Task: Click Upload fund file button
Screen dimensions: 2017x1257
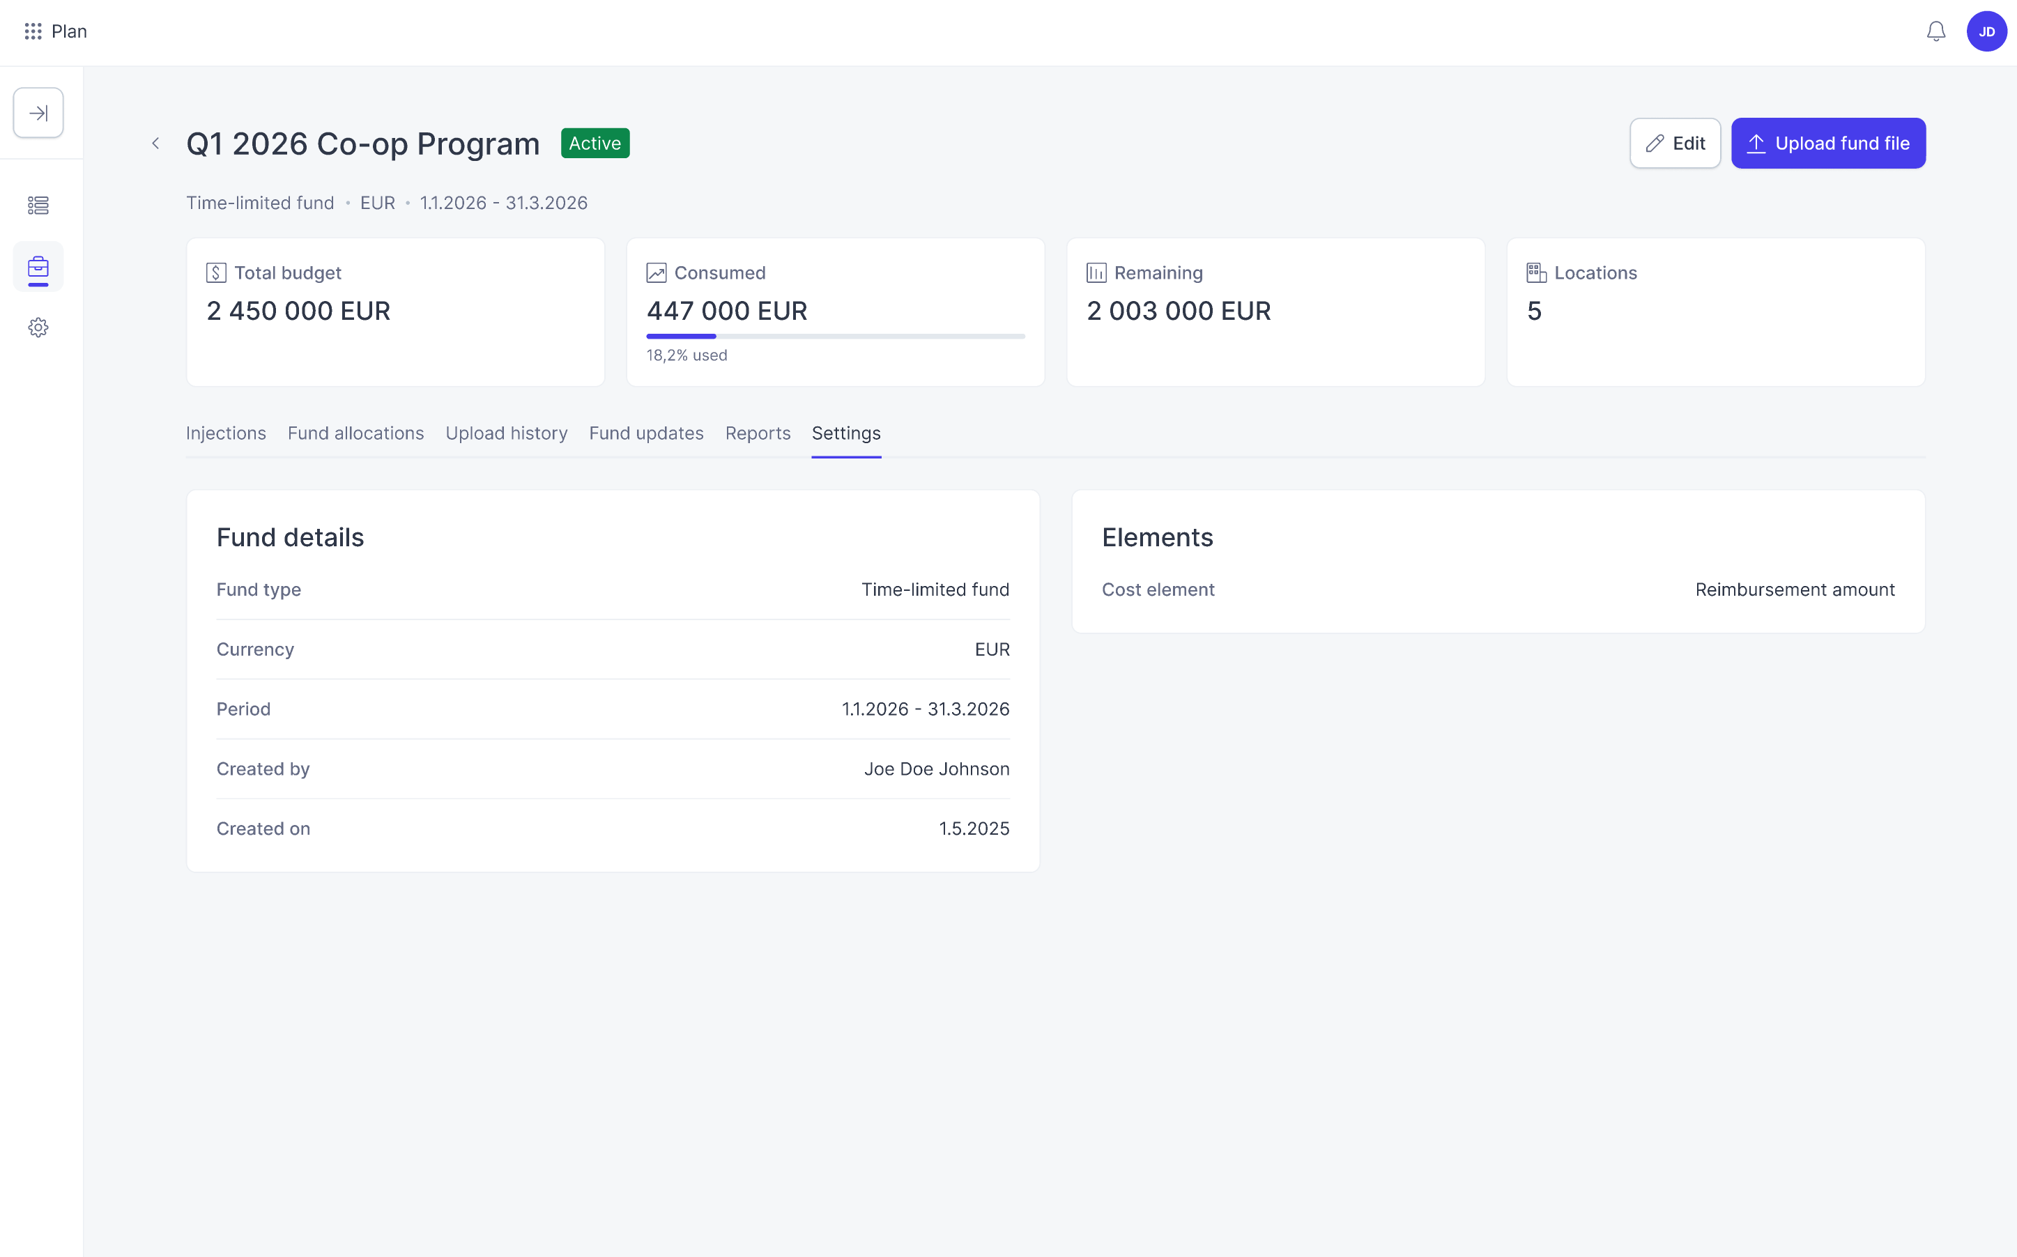Action: pyautogui.click(x=1827, y=143)
